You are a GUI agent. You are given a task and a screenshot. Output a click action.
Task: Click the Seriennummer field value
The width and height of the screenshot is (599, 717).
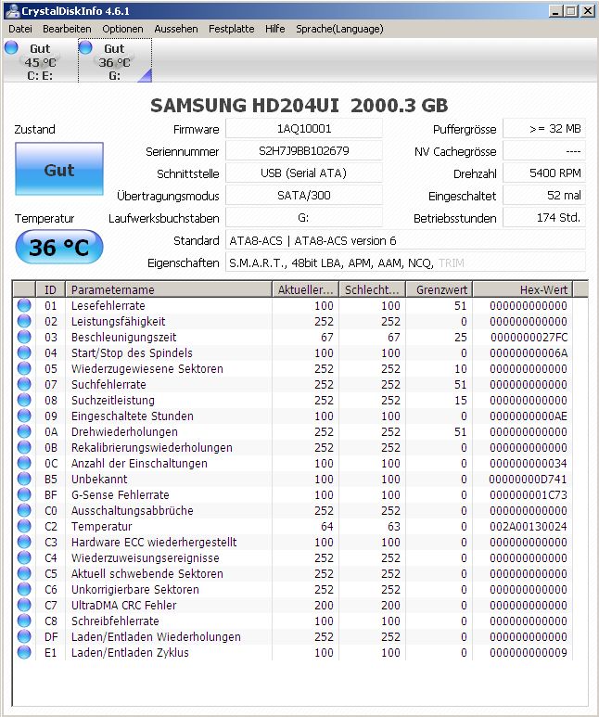(x=303, y=151)
